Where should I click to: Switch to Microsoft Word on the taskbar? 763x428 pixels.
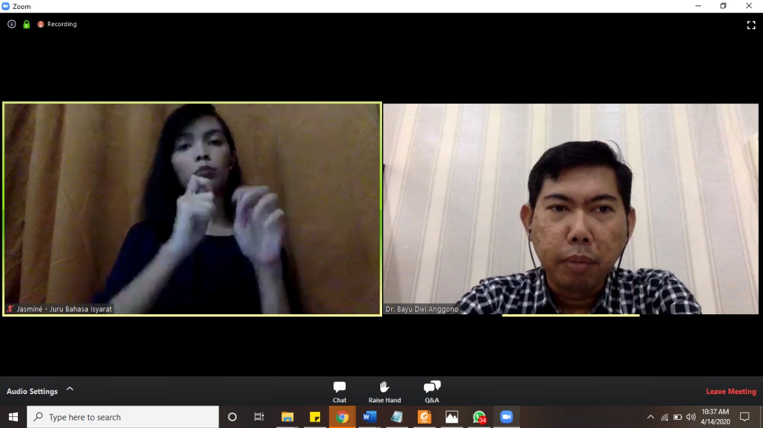coord(370,417)
